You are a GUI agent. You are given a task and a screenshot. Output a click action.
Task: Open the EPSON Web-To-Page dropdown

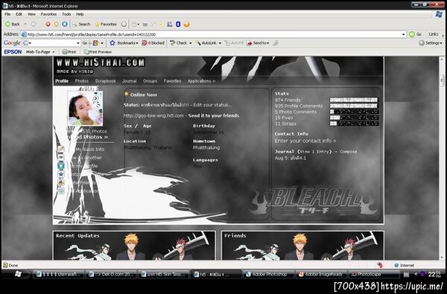click(40, 52)
